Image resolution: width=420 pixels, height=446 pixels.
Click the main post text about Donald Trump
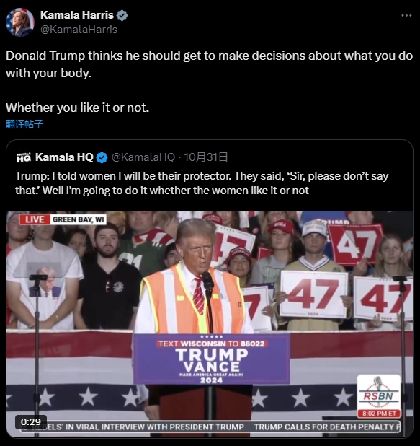(x=210, y=82)
